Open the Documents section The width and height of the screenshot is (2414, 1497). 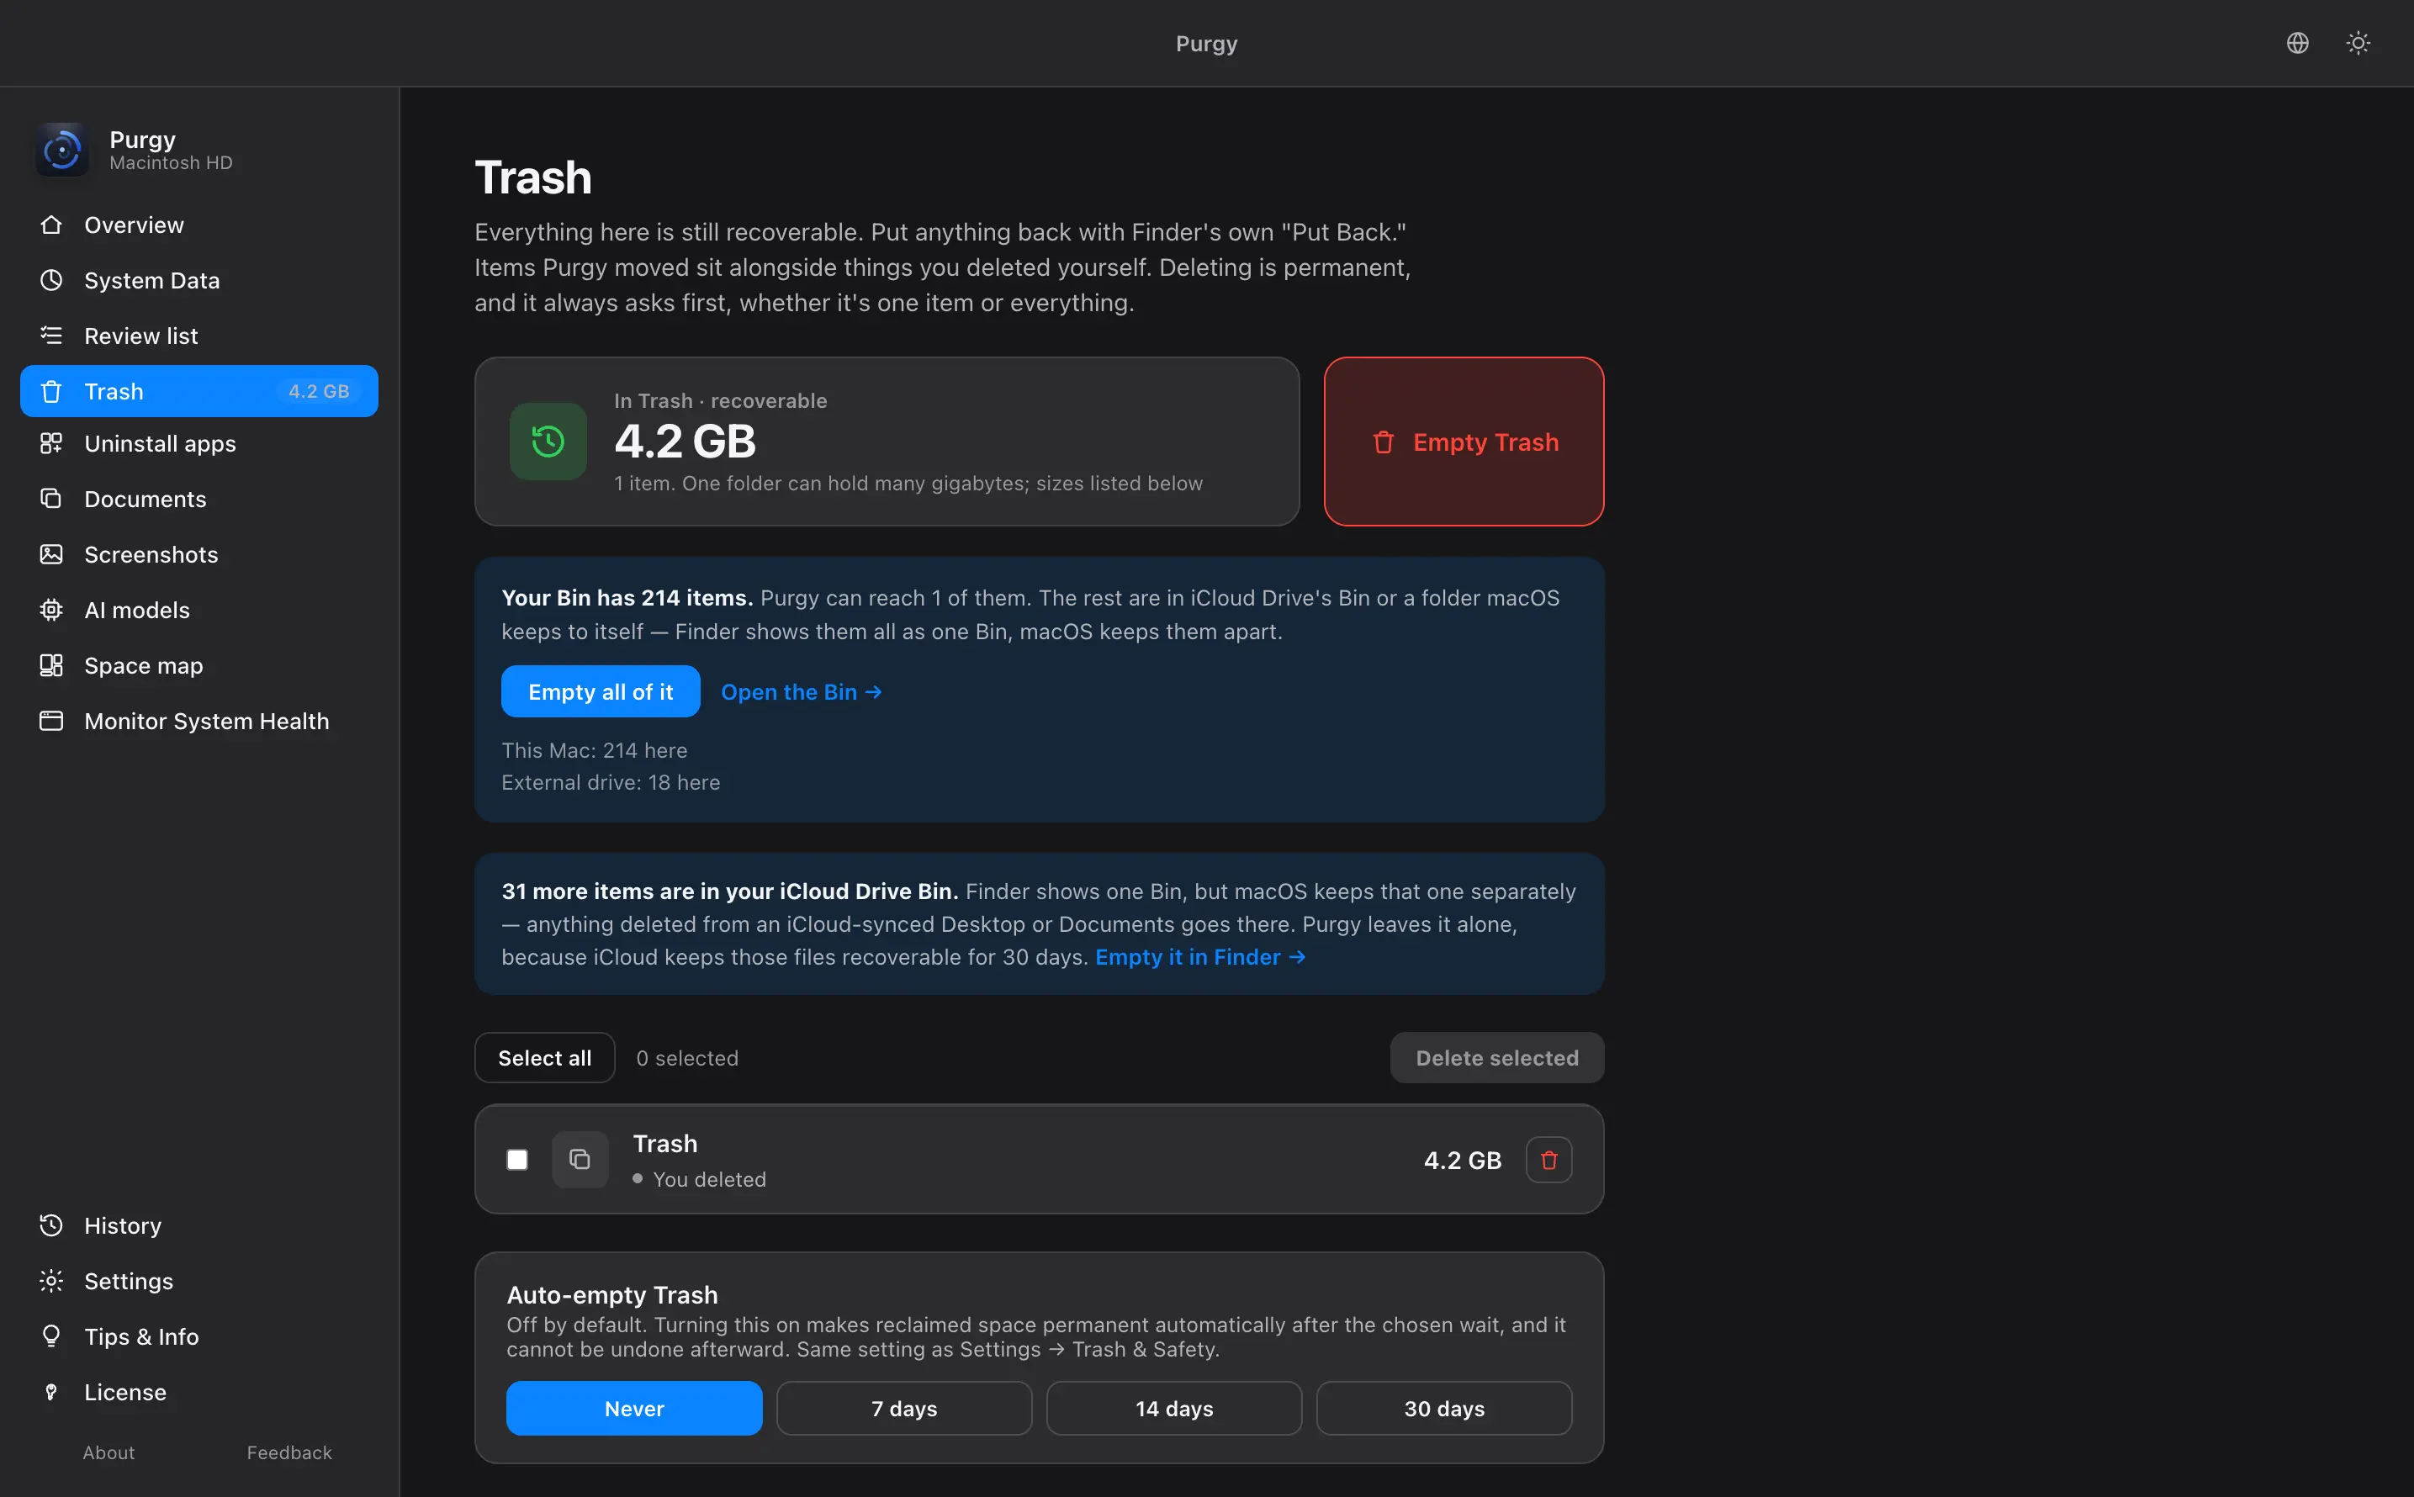pyautogui.click(x=199, y=499)
